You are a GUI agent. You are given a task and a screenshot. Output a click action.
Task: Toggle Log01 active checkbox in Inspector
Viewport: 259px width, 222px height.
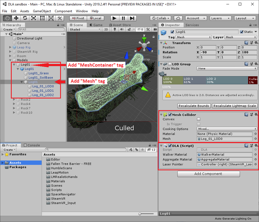tap(172, 32)
